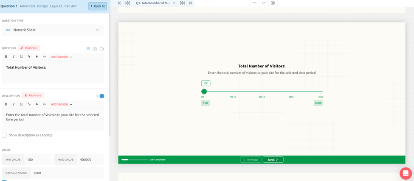
Task: Click the accessibility icon in top toolbar
Action: (x=273, y=3)
